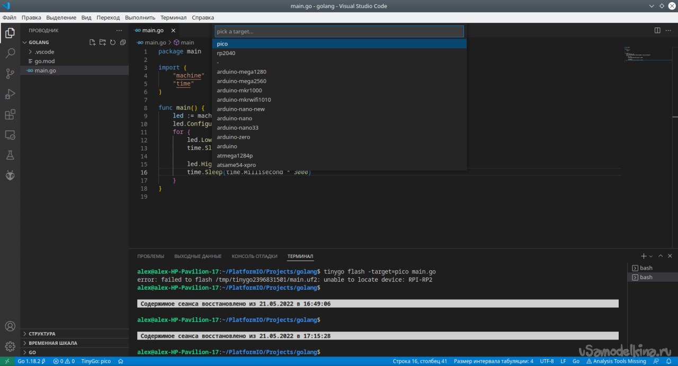Choose arduino-mkr1000 target
The image size is (678, 366).
pos(340,90)
